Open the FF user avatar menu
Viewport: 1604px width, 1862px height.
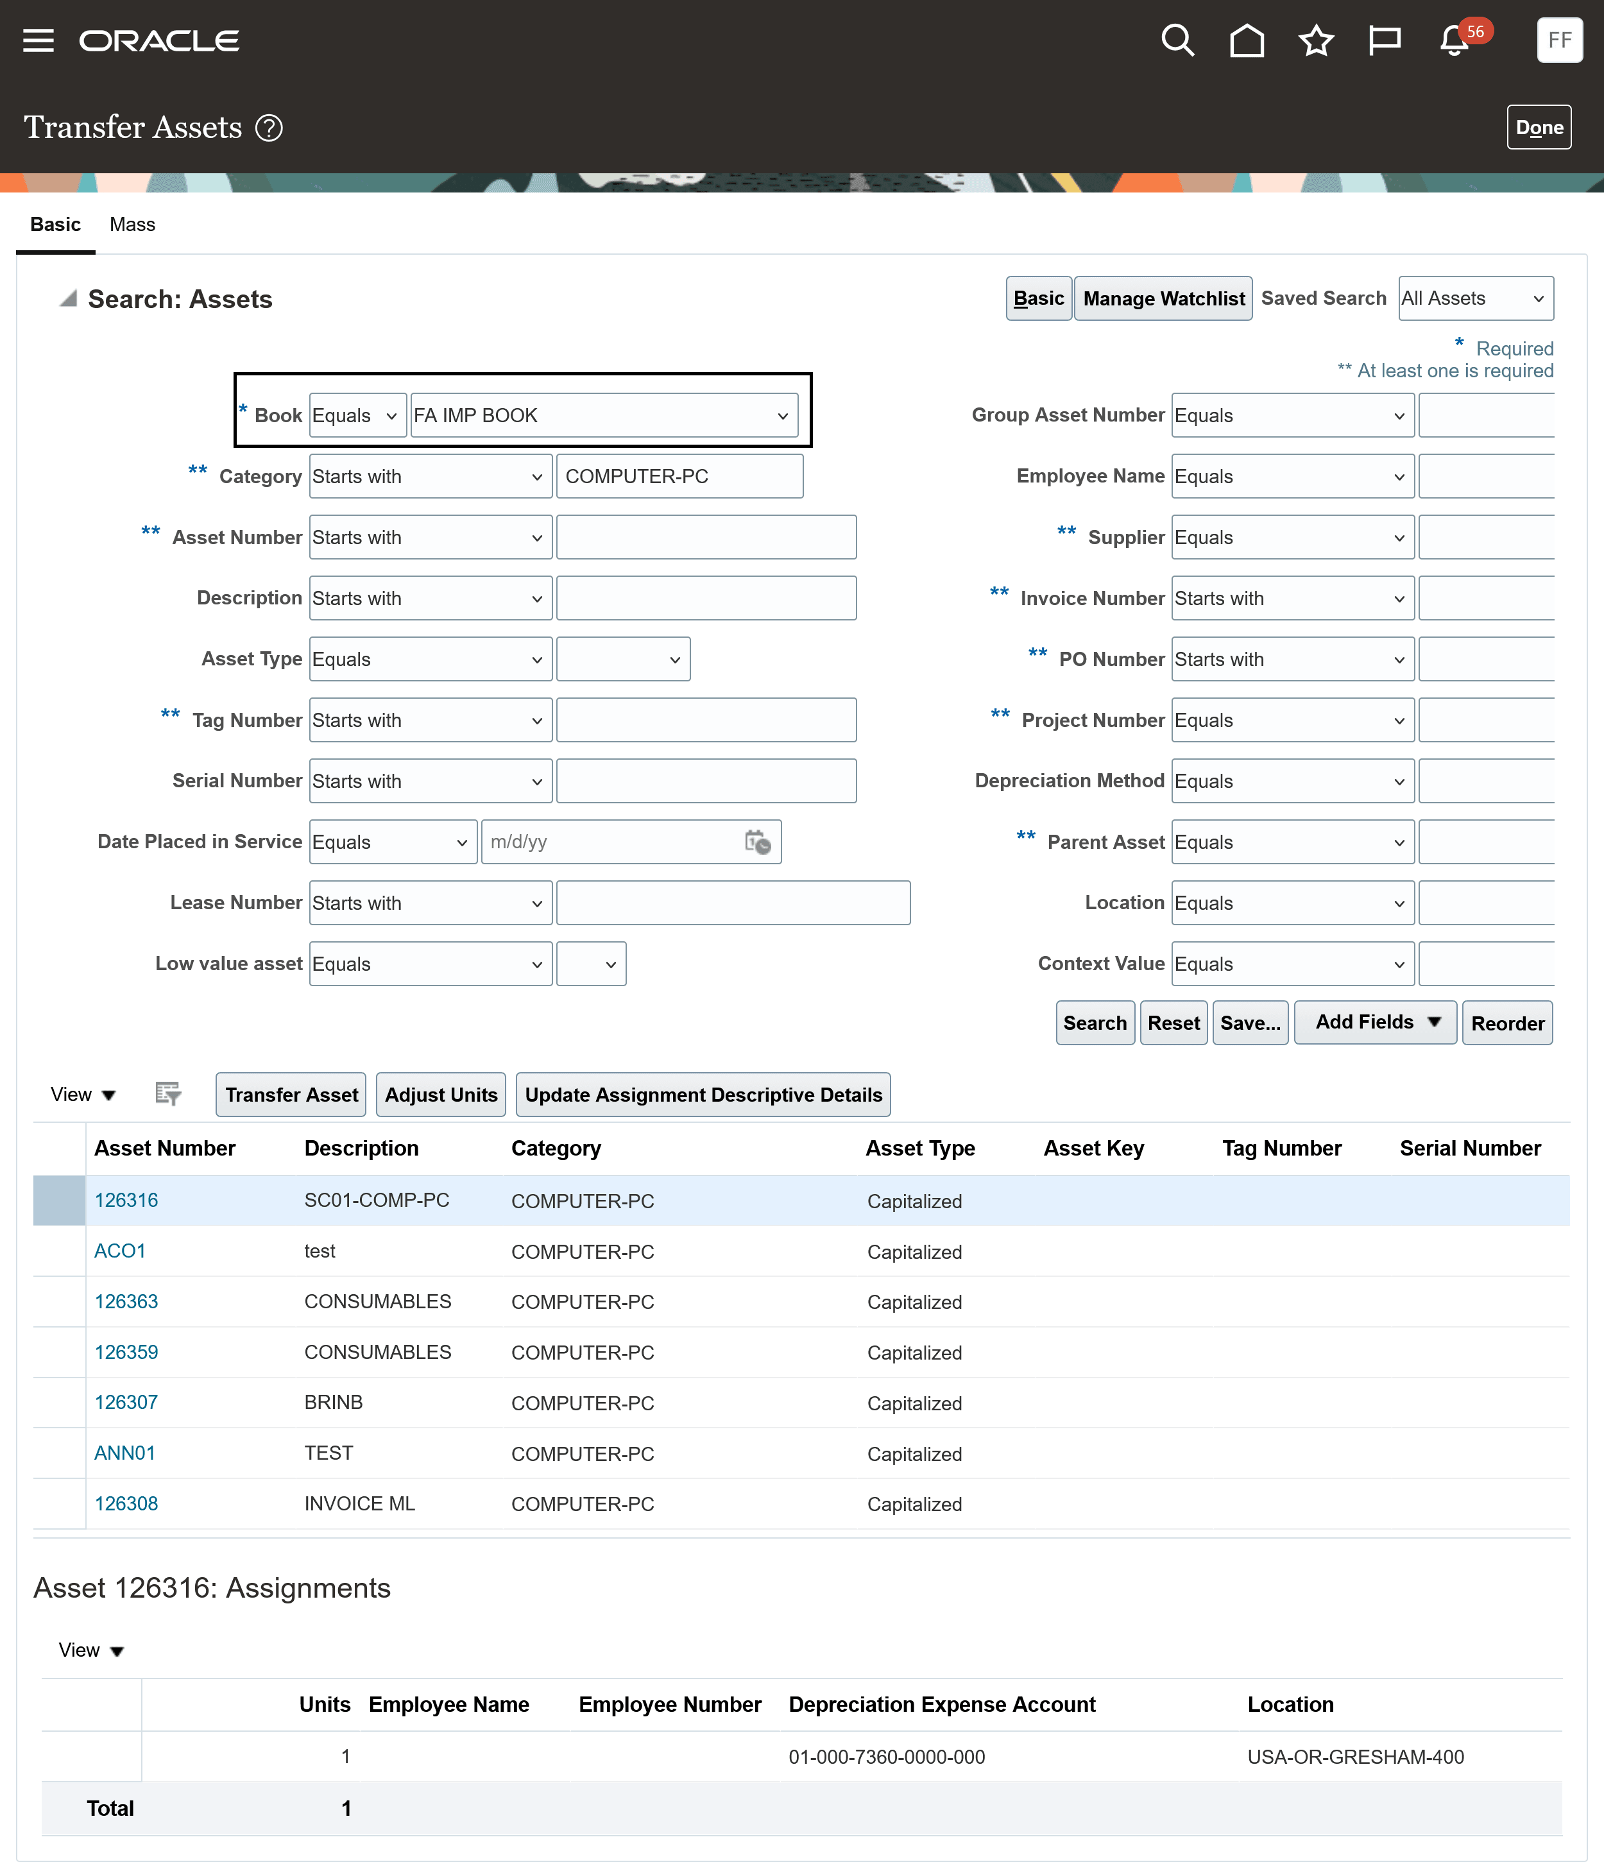point(1559,40)
